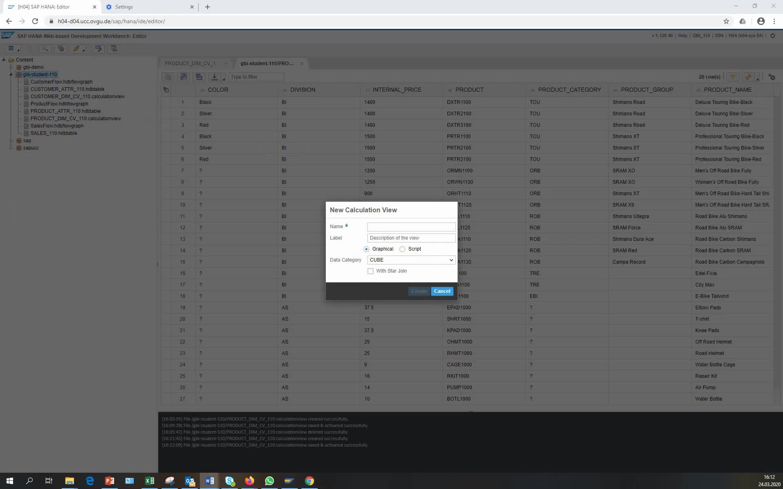Click the settings cog toolbar icon
Viewport: 783px width, 489px height.
61,48
